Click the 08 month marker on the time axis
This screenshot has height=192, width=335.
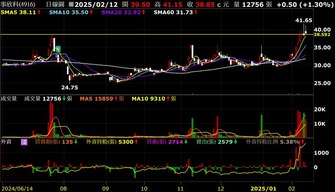click(x=63, y=188)
